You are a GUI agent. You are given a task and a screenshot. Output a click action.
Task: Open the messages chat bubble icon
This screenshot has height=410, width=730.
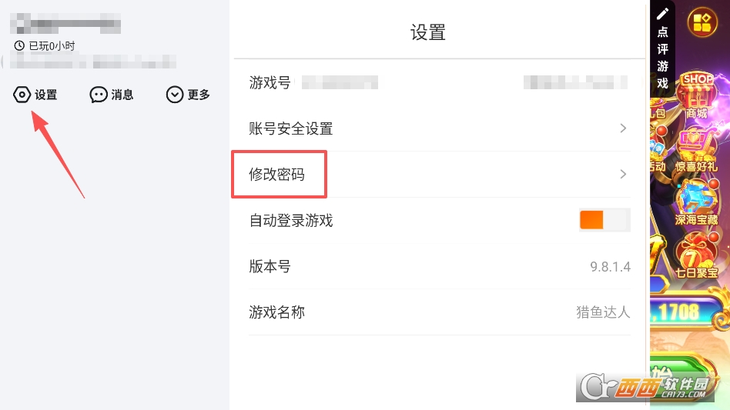pos(99,95)
